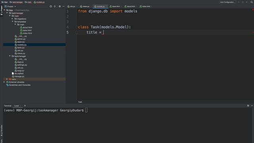Screen dimensions: 254x143
Task: Select apps.py in project tree
Action: point(21,42)
